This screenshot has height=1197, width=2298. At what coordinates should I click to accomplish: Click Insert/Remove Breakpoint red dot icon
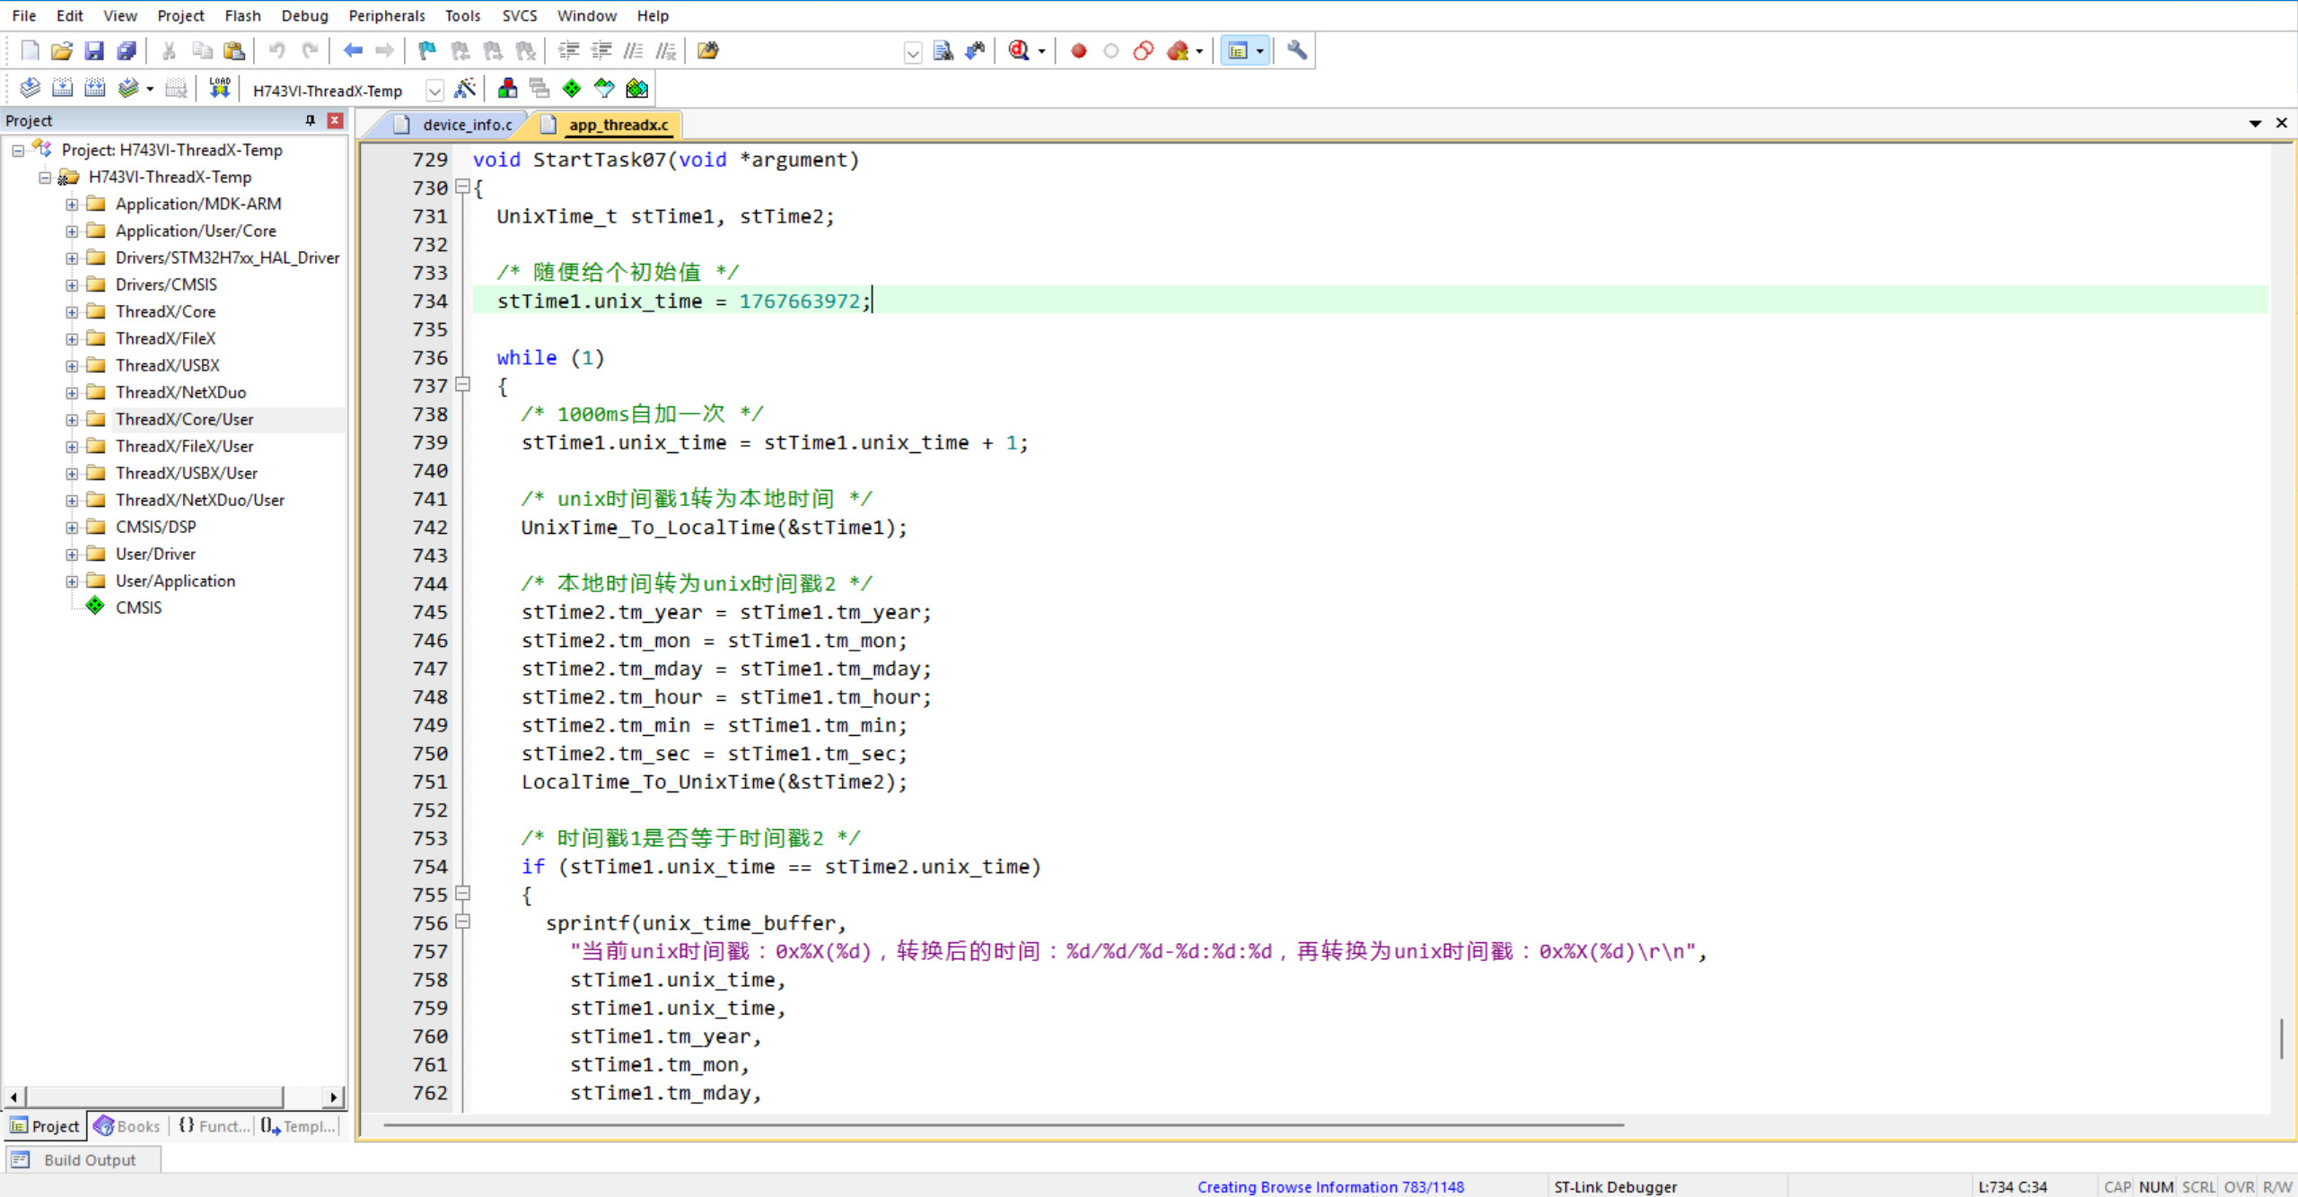[x=1078, y=51]
